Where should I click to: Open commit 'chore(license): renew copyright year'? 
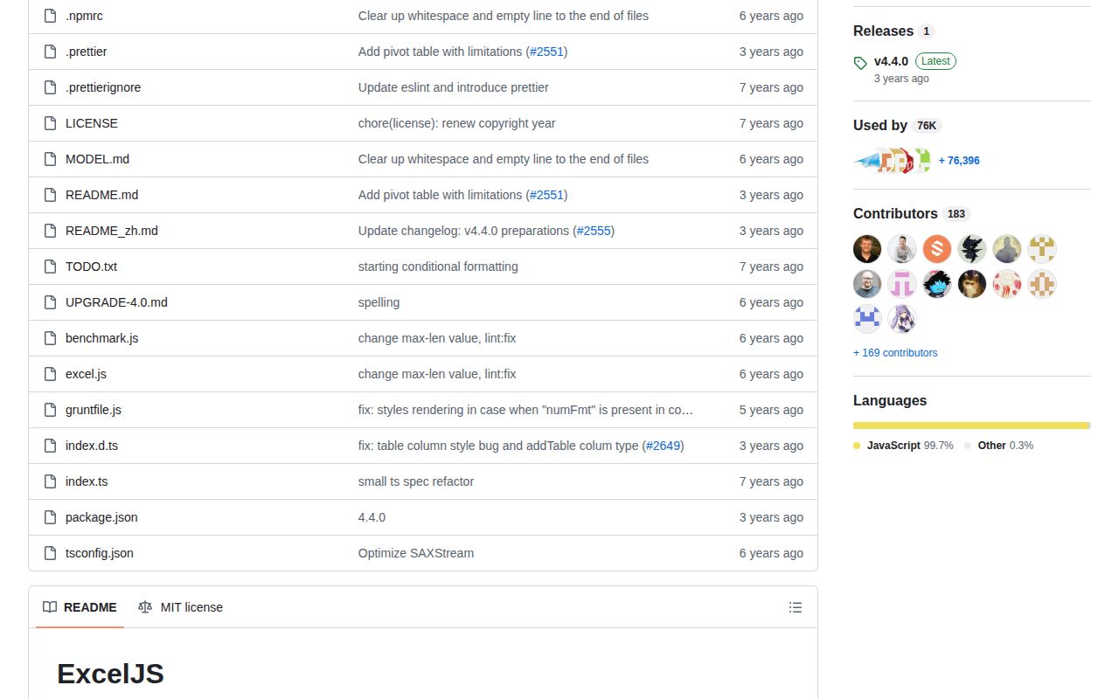tap(456, 123)
